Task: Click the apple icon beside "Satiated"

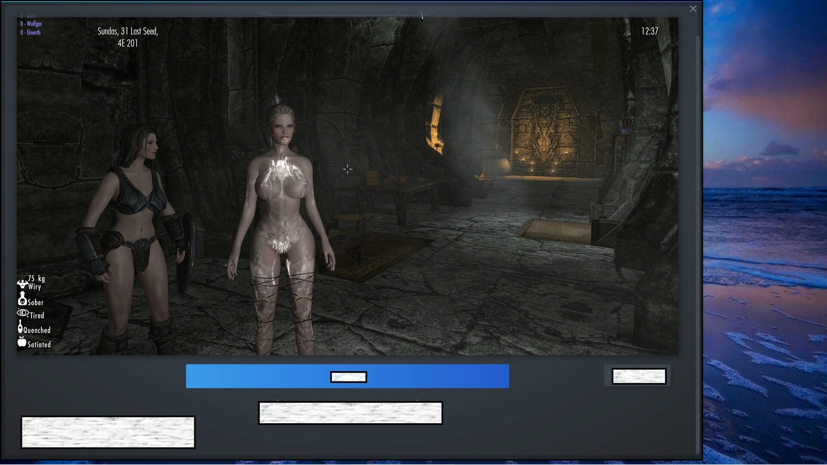Action: [x=22, y=342]
